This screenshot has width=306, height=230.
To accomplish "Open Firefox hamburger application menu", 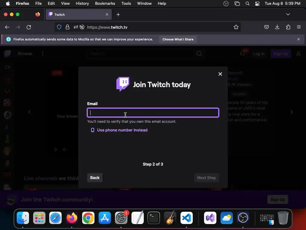I will (x=299, y=27).
